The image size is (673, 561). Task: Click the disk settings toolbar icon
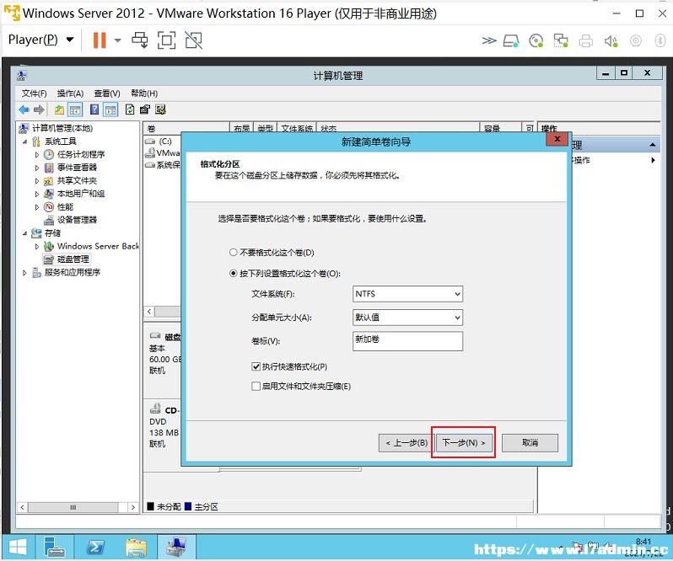click(160, 110)
